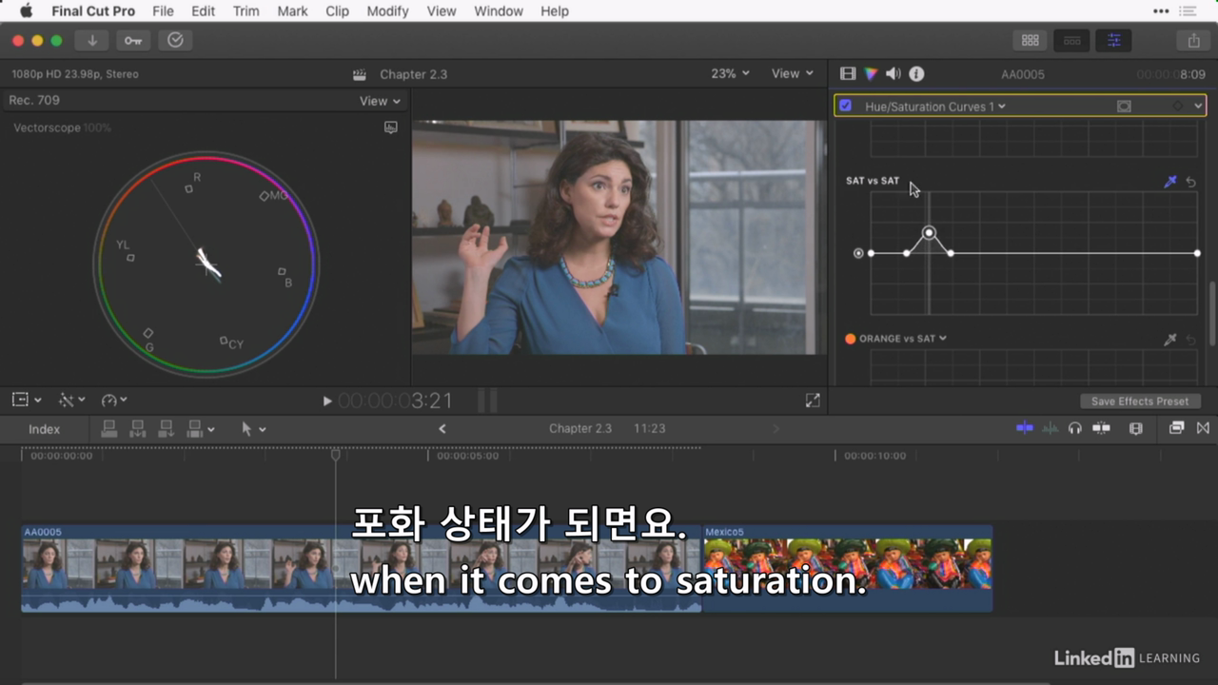Screen dimensions: 1218x685
Task: Open the Final Cut Pro app menu
Action: pos(93,11)
